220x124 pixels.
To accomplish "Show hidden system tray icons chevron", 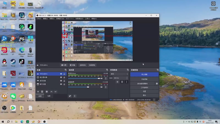I will click(x=186, y=122).
